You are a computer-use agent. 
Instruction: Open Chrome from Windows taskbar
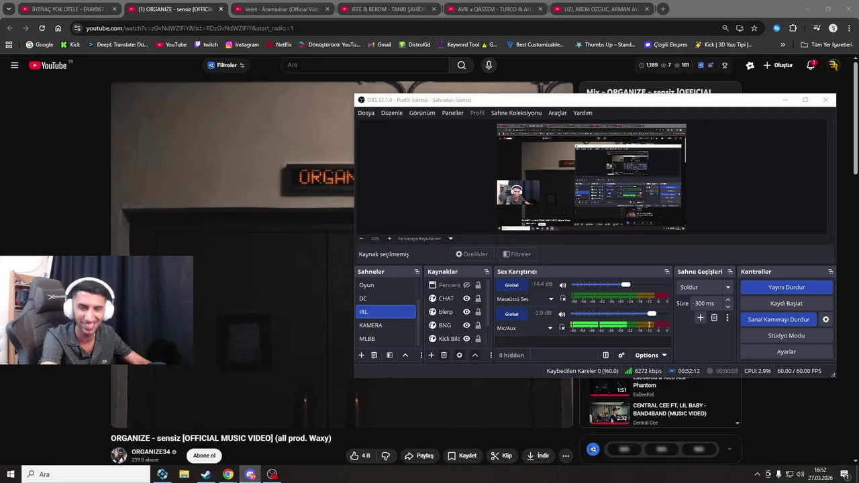tap(228, 474)
